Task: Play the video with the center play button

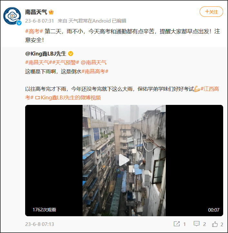Action: click(x=124, y=160)
